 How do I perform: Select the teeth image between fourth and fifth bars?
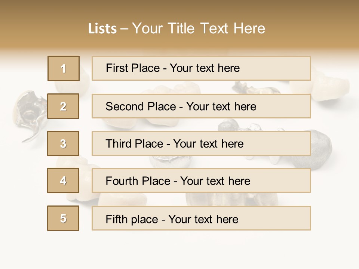[x=231, y=199]
